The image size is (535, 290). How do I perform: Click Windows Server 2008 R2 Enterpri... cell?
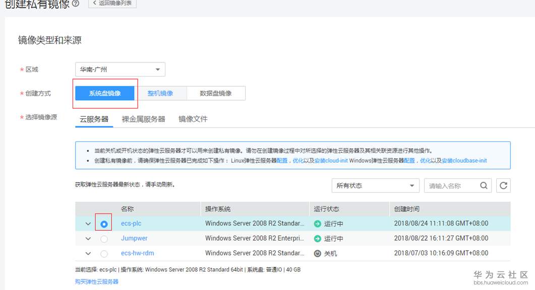click(255, 238)
